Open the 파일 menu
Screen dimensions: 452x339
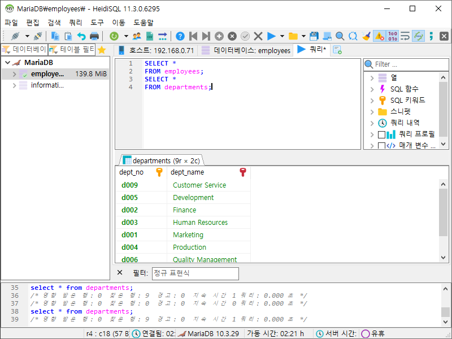tap(11, 23)
